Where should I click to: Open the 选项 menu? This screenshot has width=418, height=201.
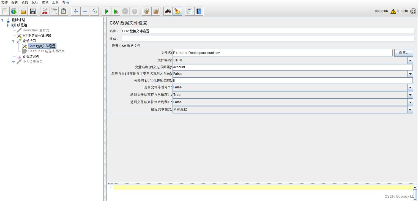[x=45, y=2]
